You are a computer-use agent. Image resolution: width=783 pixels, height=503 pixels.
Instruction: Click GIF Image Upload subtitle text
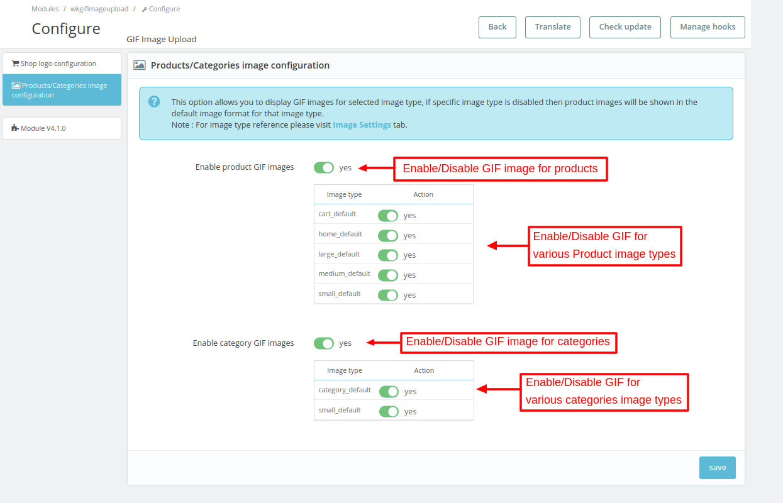(162, 39)
